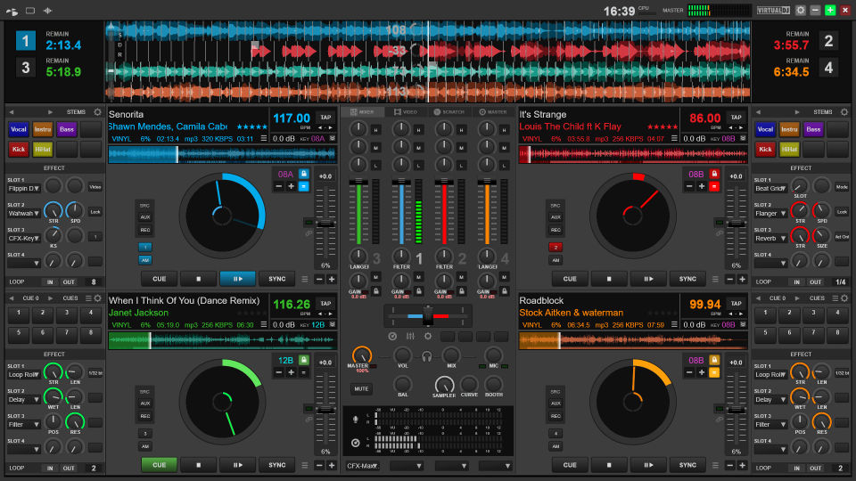Image resolution: width=856 pixels, height=481 pixels.
Task: Click the microphone icon beside the VU meter
Action: [356, 420]
